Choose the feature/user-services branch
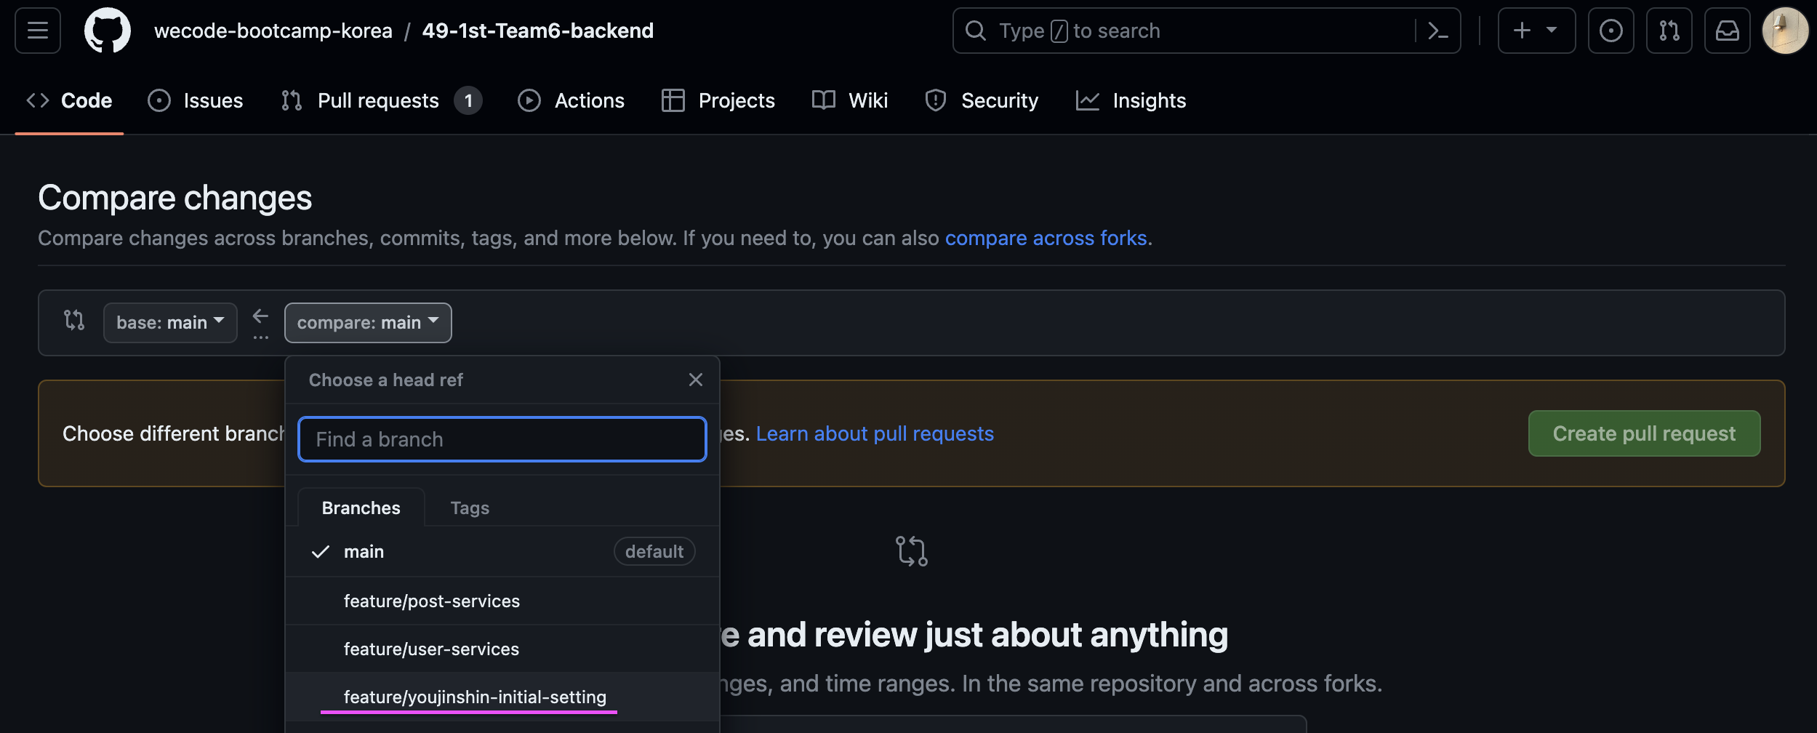The image size is (1817, 733). [502, 649]
